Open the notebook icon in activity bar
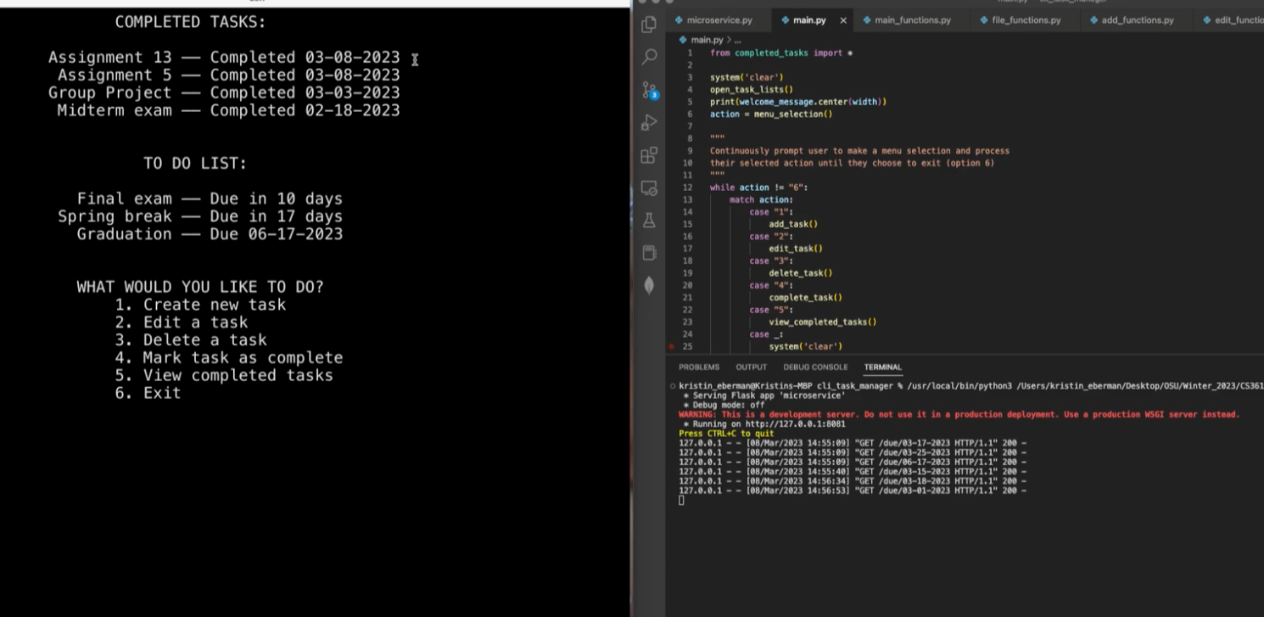Viewport: 1264px width, 617px height. [649, 253]
